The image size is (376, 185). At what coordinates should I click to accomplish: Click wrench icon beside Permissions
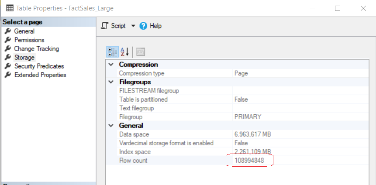tap(7, 40)
